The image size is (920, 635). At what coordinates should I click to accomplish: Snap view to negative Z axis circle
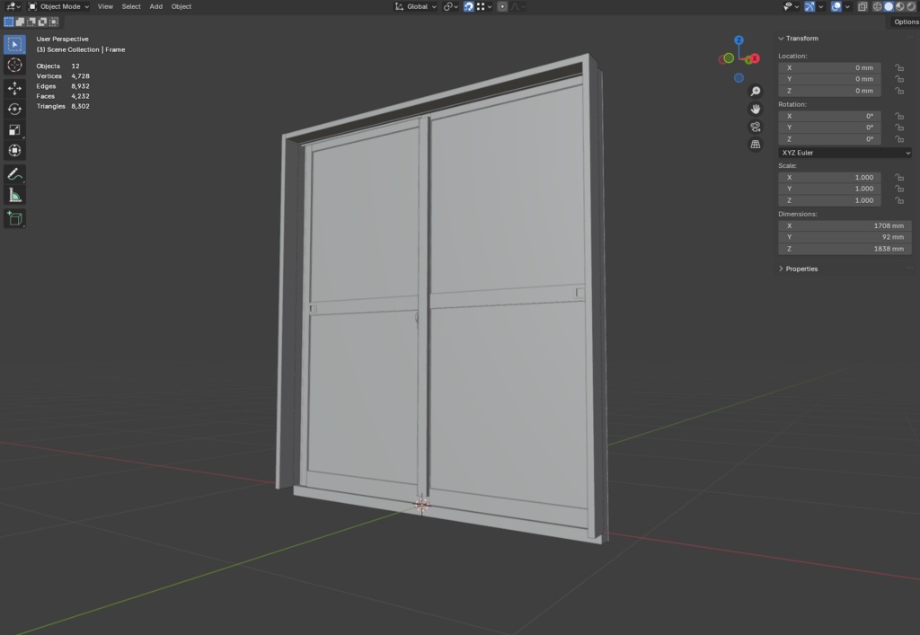pyautogui.click(x=739, y=77)
